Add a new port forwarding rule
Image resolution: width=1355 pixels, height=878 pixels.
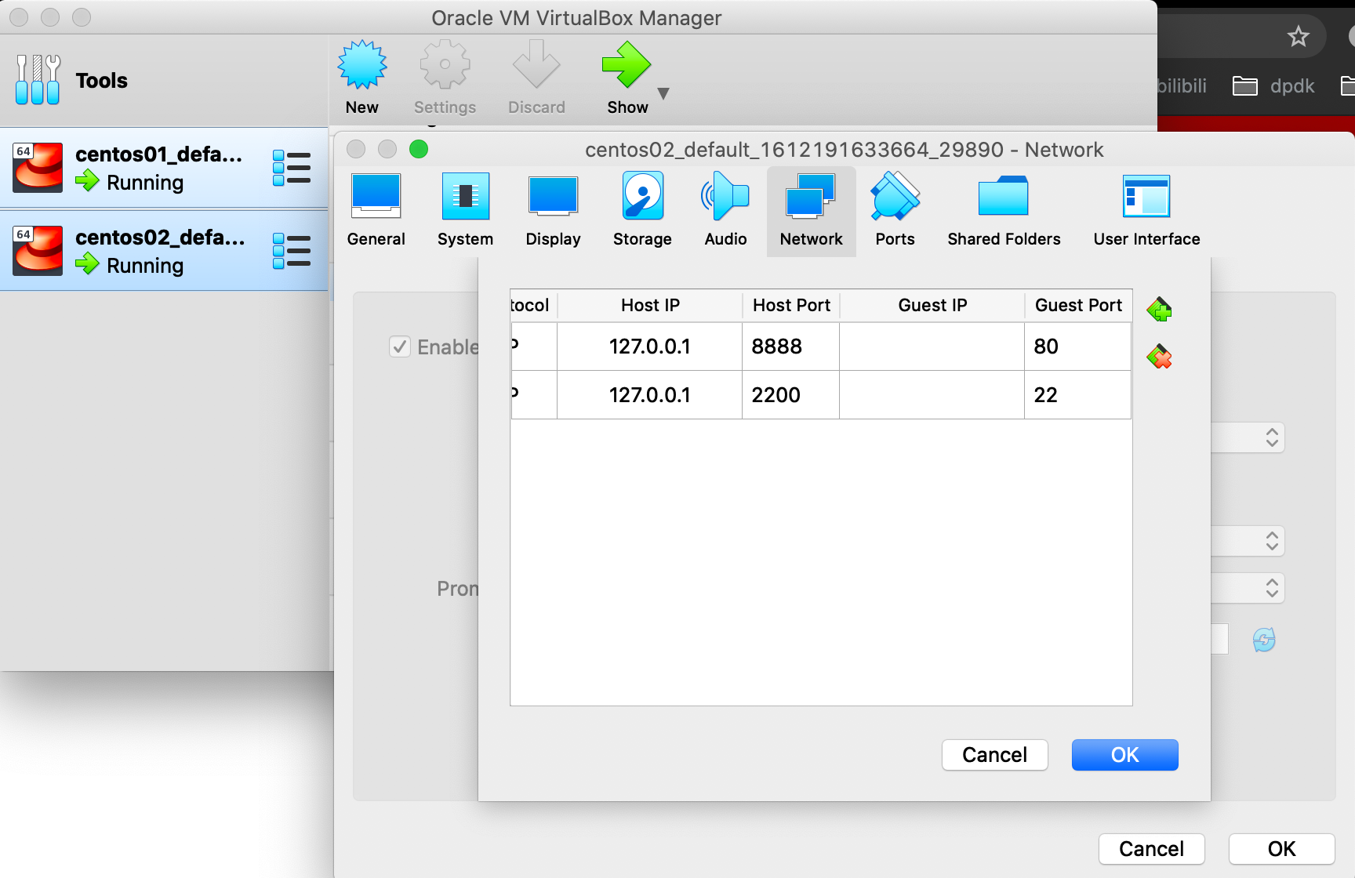coord(1160,310)
